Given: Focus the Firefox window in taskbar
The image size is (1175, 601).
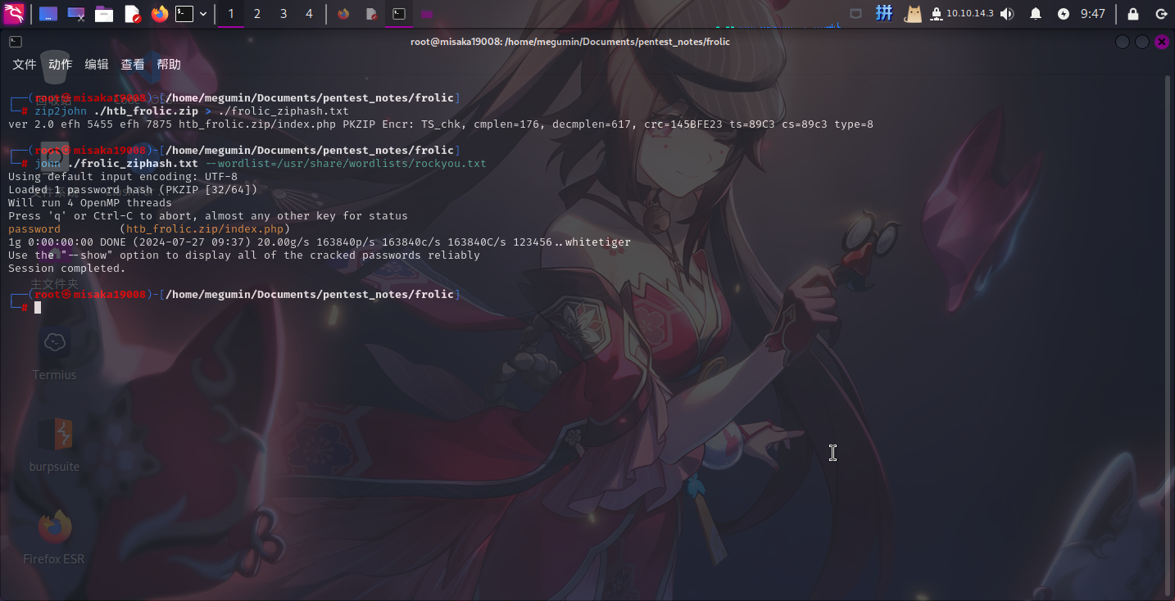Looking at the screenshot, I should pyautogui.click(x=343, y=14).
